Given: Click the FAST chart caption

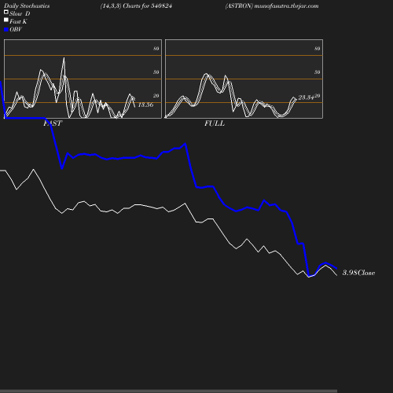Looking at the screenshot, I should 53,123.
